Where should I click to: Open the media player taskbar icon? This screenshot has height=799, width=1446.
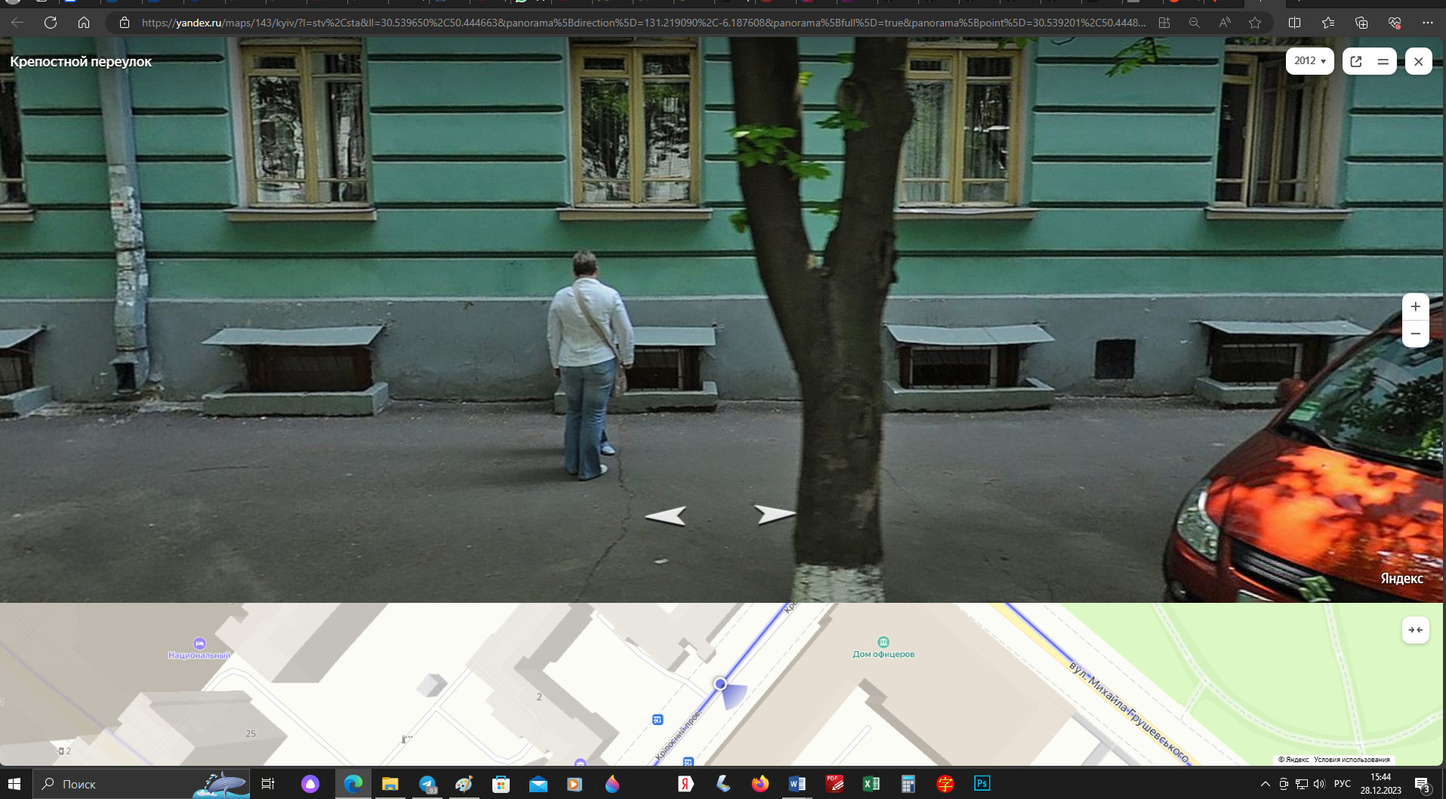point(575,784)
